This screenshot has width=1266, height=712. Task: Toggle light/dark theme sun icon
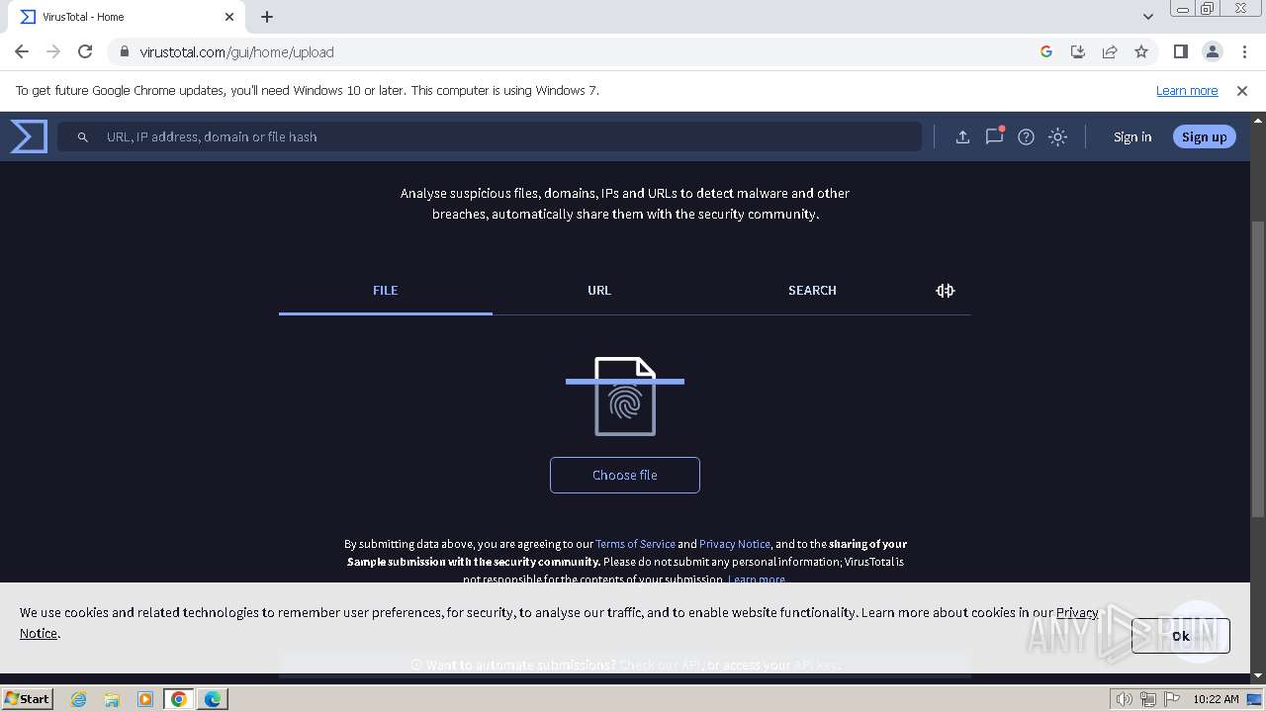click(x=1058, y=137)
